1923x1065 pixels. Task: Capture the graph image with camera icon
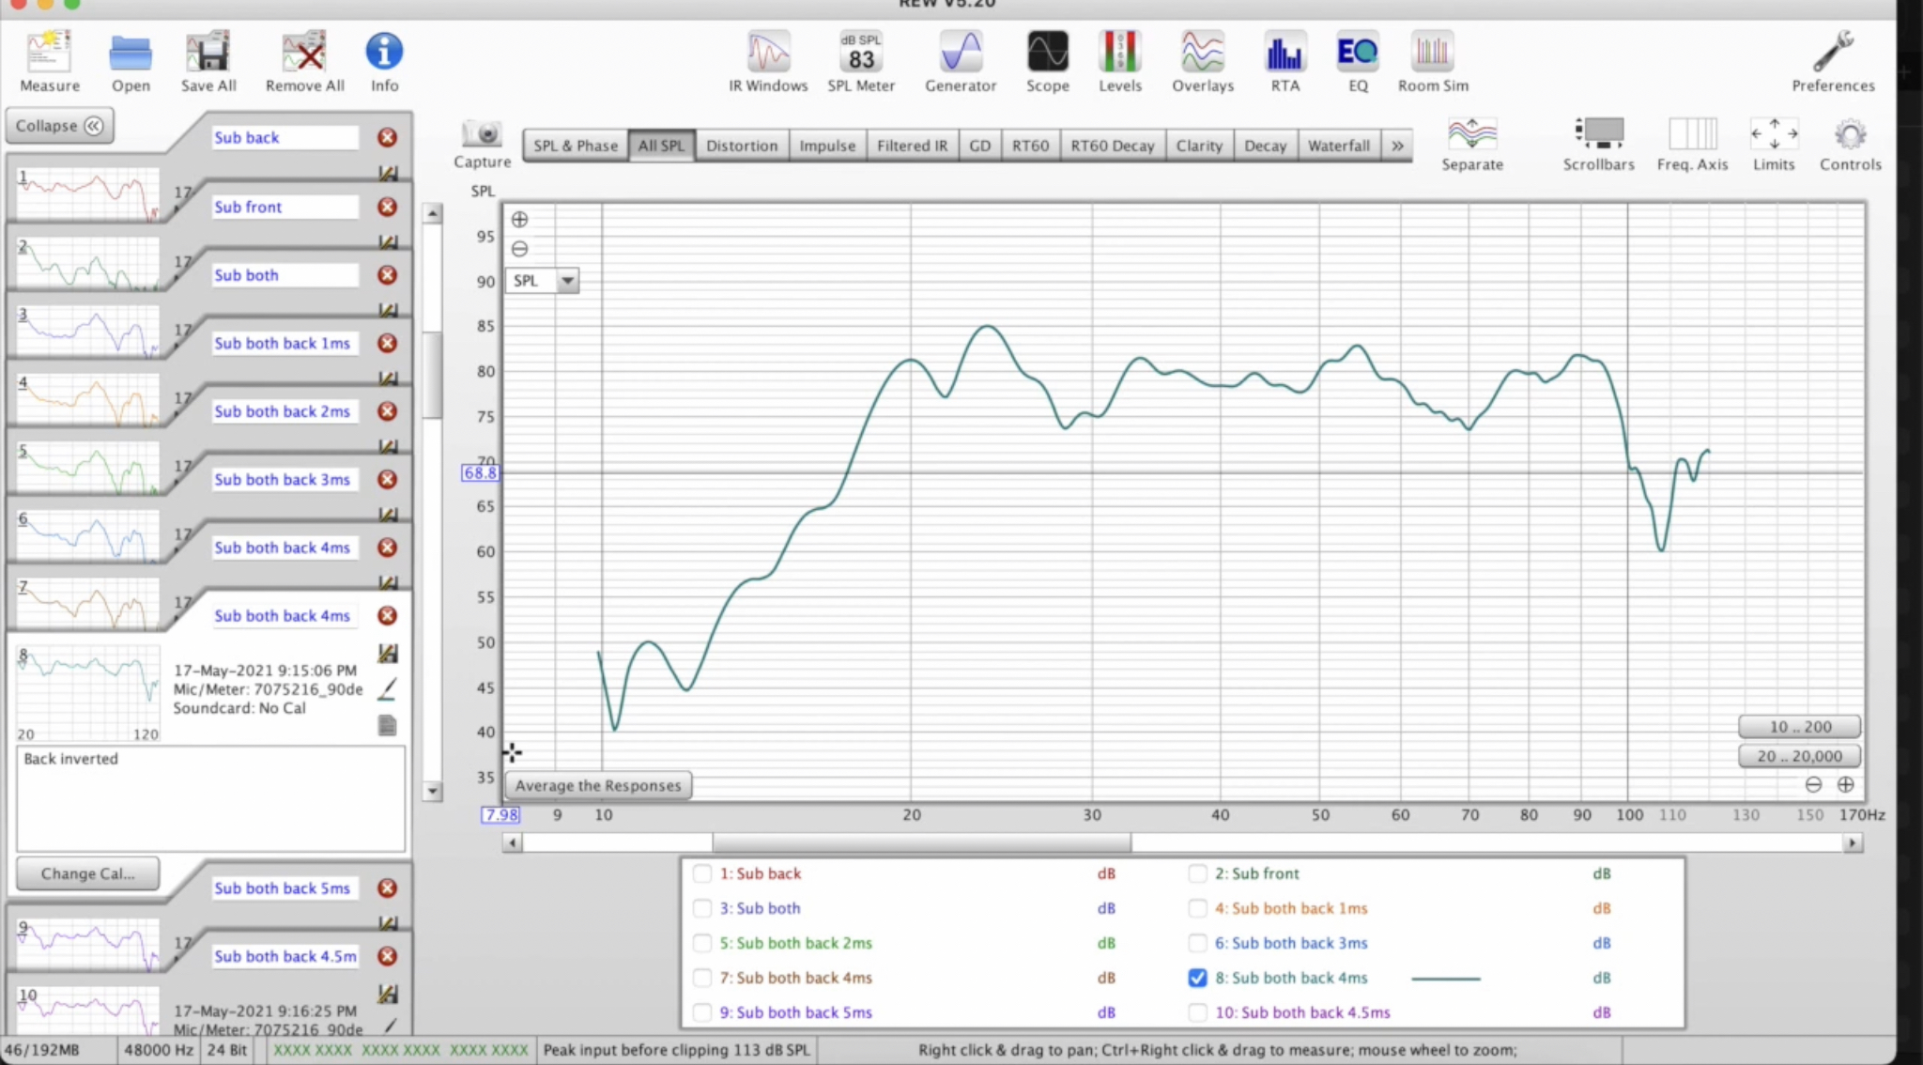click(x=483, y=143)
